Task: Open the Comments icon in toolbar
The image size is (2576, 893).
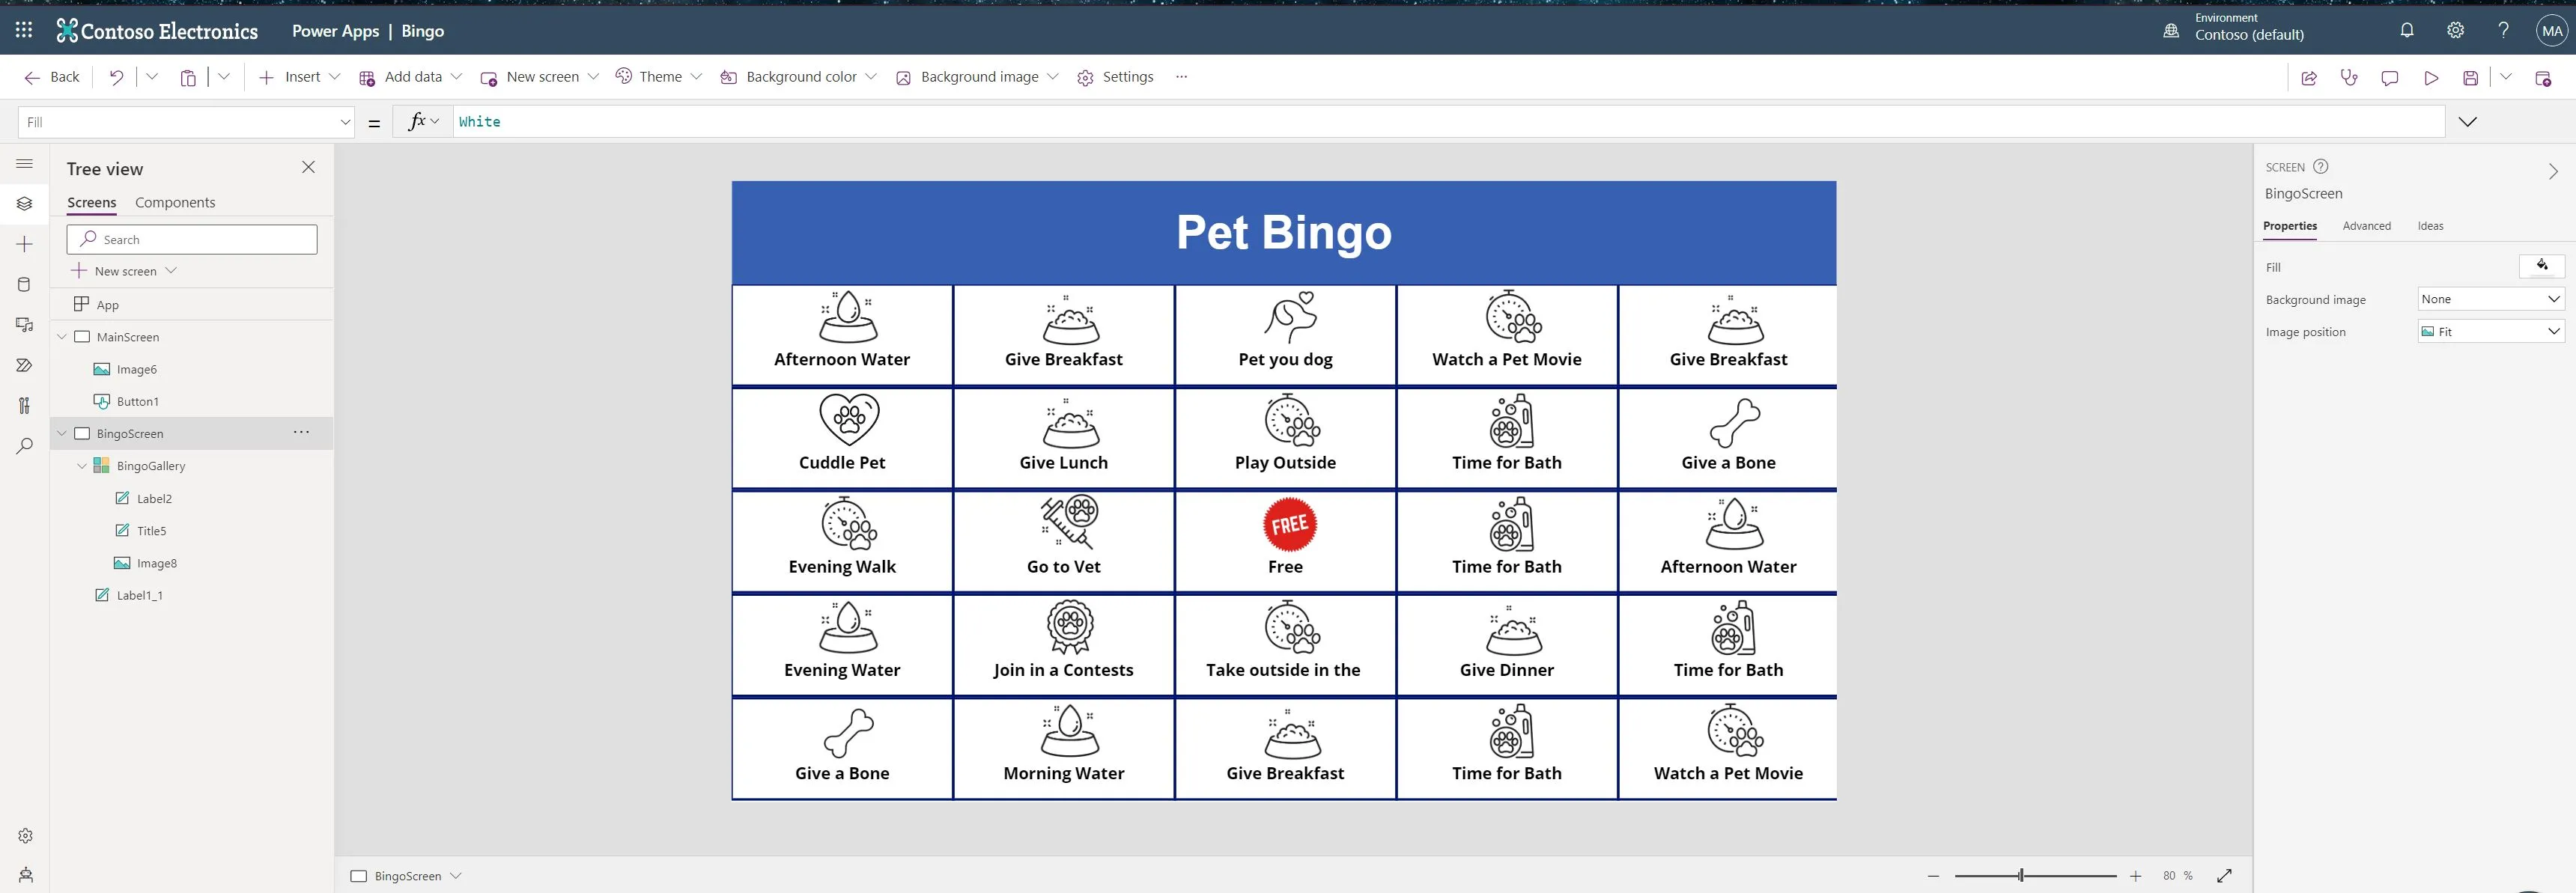Action: (2390, 77)
